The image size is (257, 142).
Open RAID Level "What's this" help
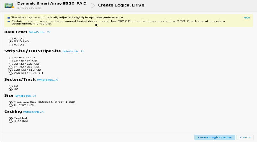click(39, 32)
